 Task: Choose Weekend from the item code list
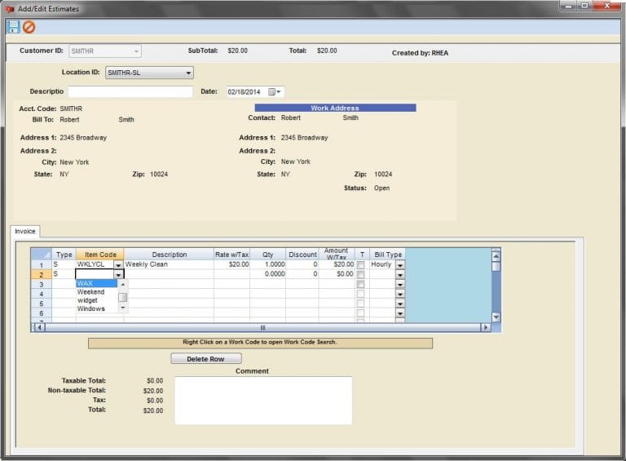(90, 292)
